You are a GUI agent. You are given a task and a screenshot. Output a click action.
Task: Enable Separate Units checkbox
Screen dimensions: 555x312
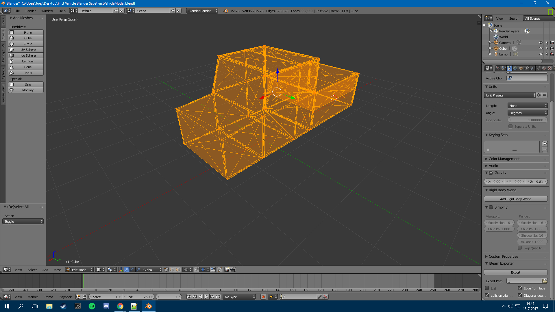(x=510, y=126)
